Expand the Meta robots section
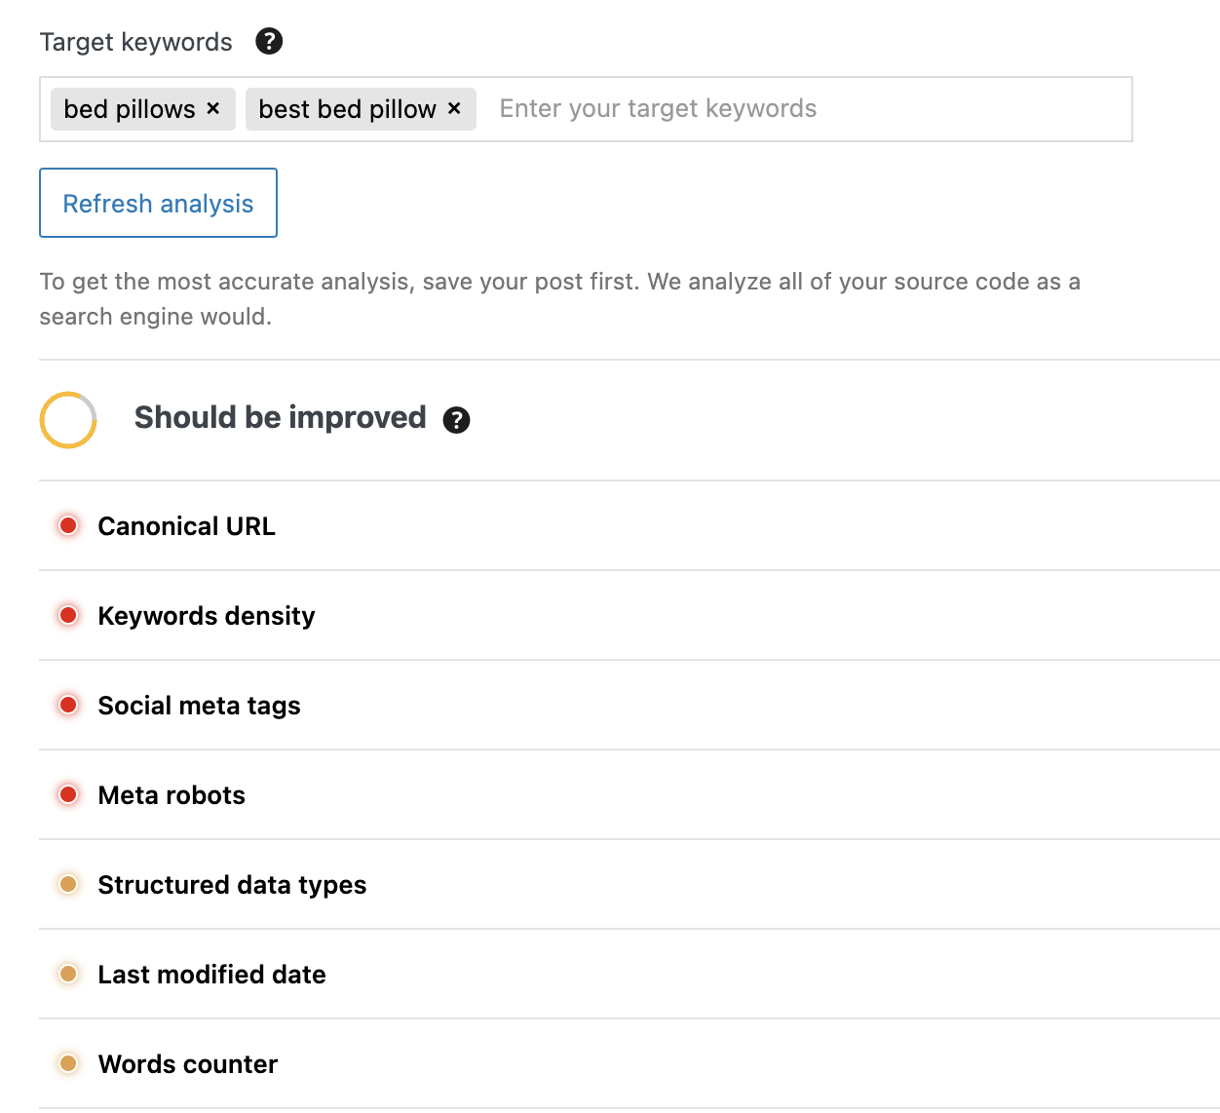Viewport: 1220px width, 1113px height. pyautogui.click(x=629, y=795)
